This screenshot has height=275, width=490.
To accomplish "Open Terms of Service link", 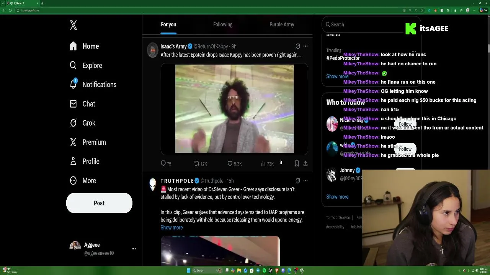I will tap(338, 218).
